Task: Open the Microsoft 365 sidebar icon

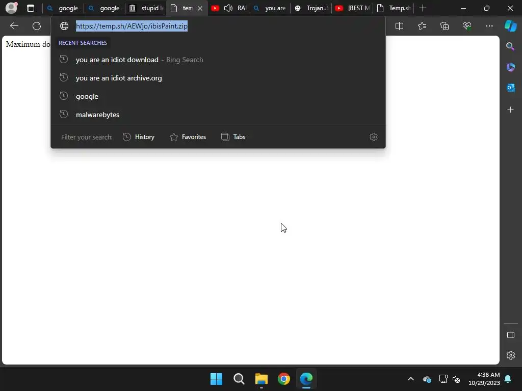Action: click(510, 67)
